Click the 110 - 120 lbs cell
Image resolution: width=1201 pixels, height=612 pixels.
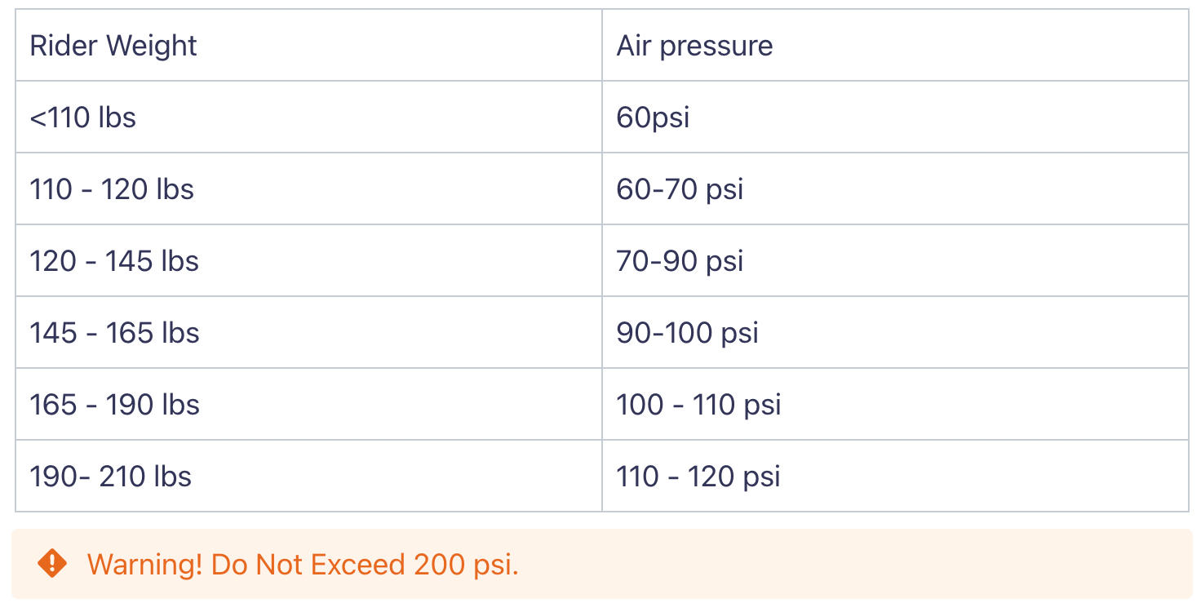112,189
